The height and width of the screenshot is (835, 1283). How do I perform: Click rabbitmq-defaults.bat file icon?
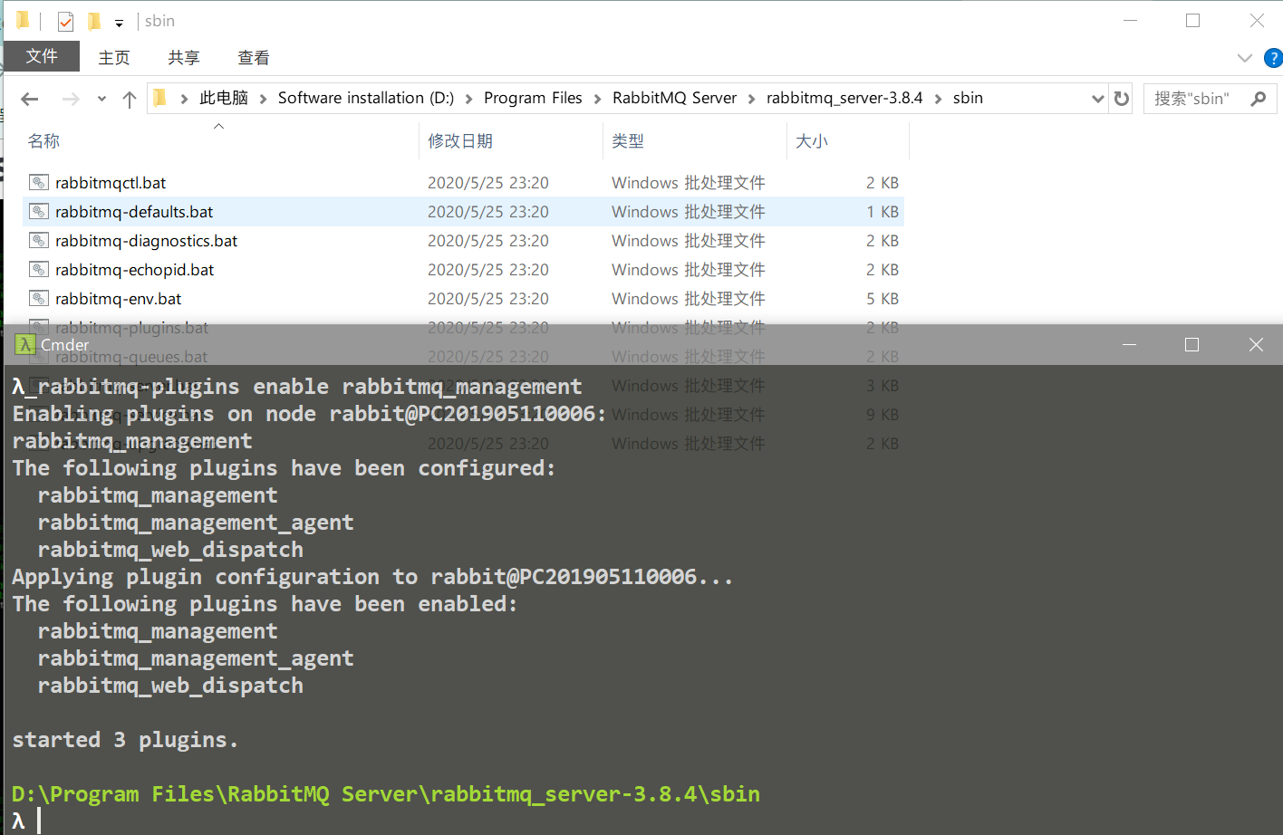pos(38,211)
